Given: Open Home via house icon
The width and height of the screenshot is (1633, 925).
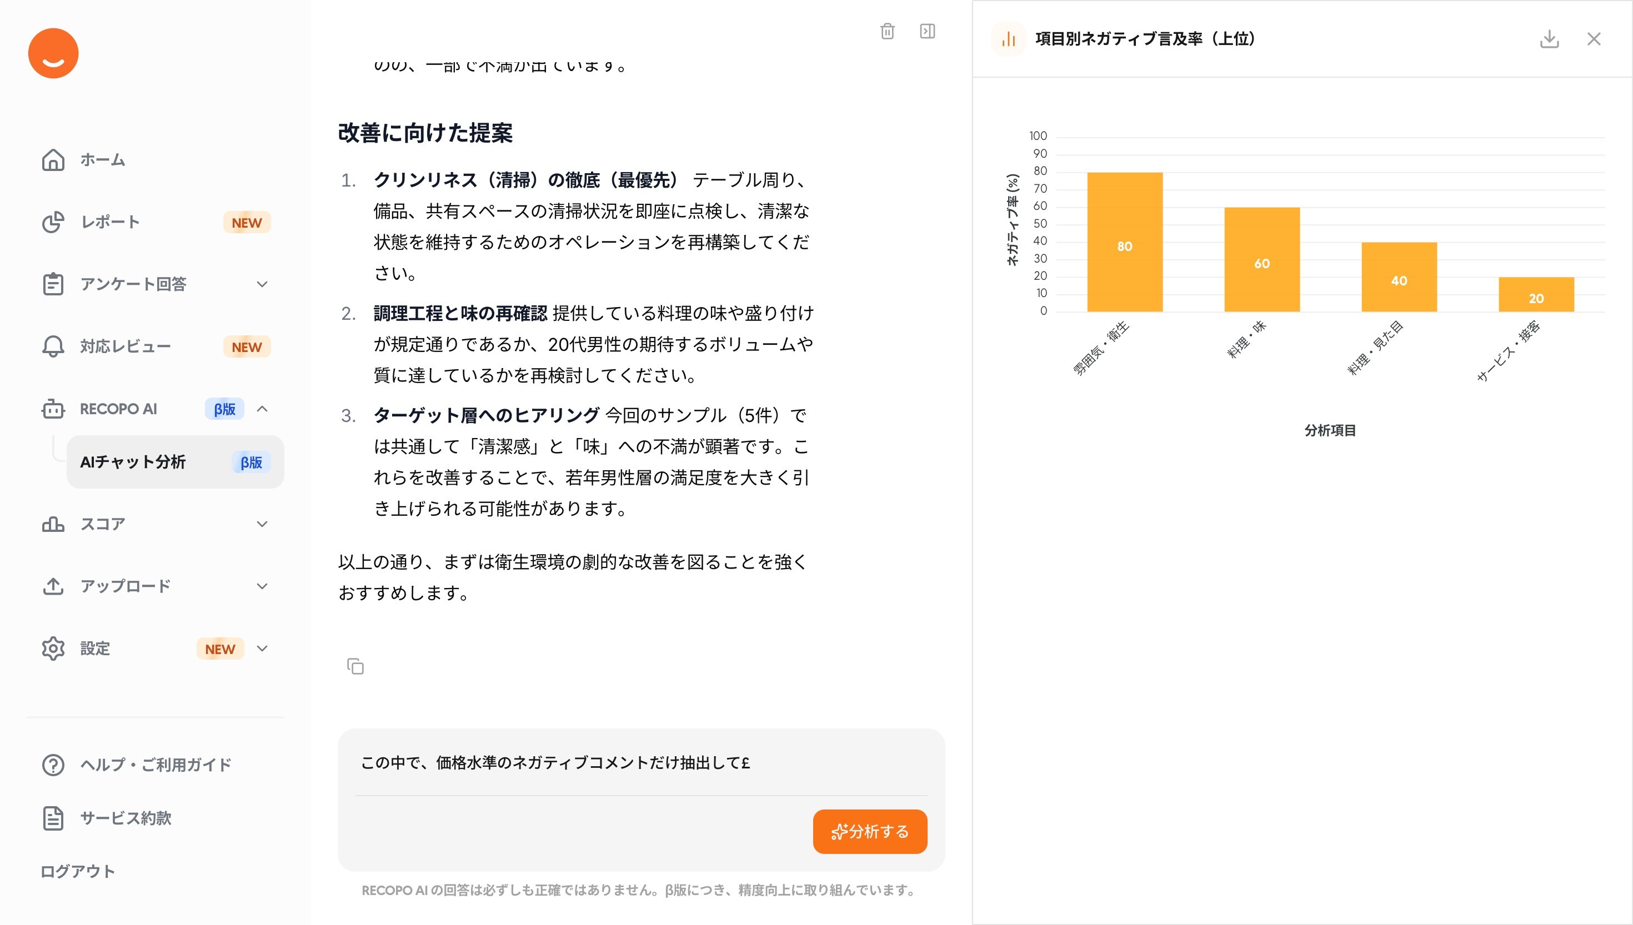Looking at the screenshot, I should point(53,159).
